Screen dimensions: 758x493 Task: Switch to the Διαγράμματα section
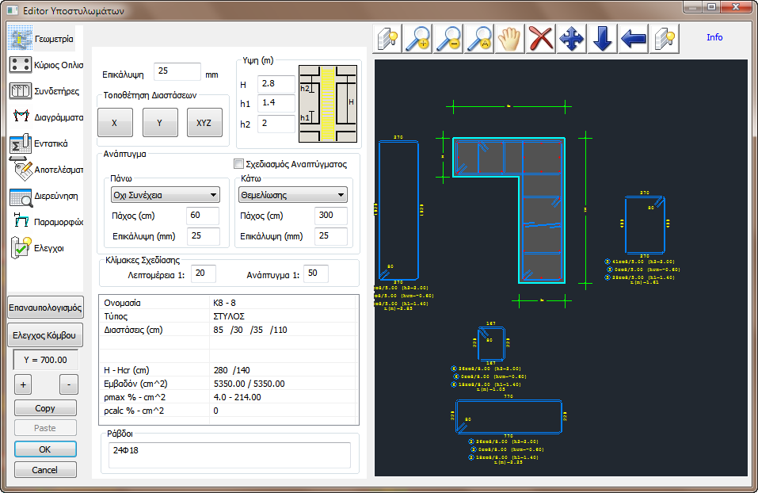46,117
